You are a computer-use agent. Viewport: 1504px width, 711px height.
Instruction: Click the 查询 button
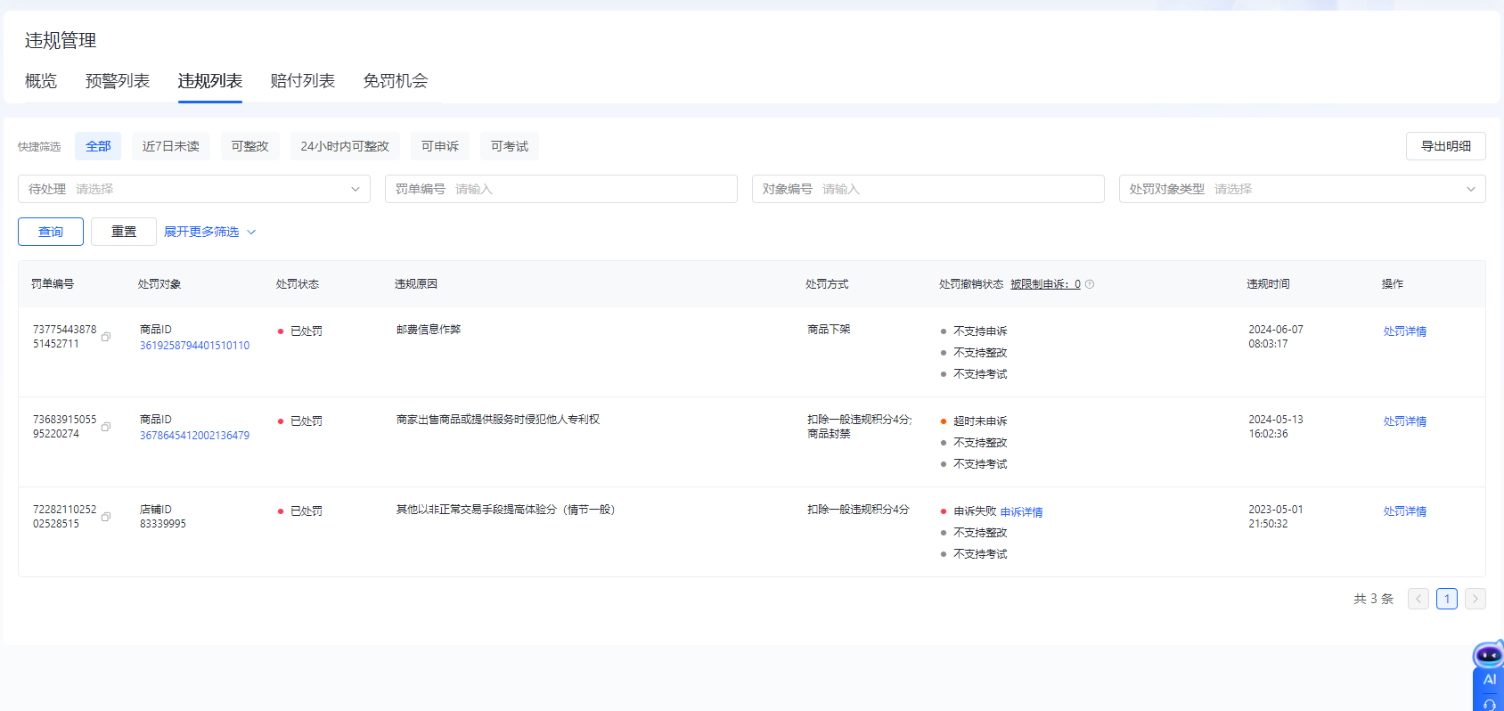coord(51,232)
